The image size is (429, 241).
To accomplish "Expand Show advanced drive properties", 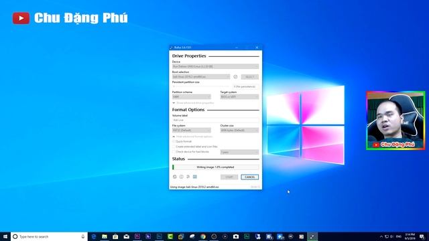I will point(193,103).
